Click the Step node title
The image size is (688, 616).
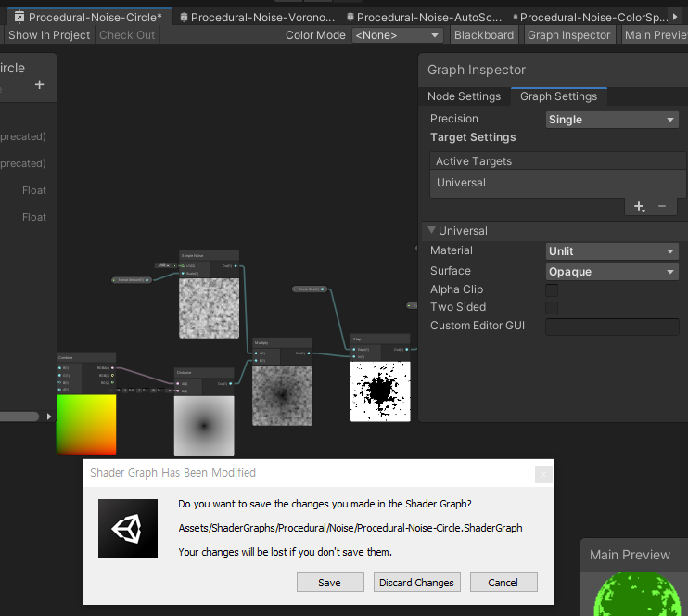click(357, 339)
